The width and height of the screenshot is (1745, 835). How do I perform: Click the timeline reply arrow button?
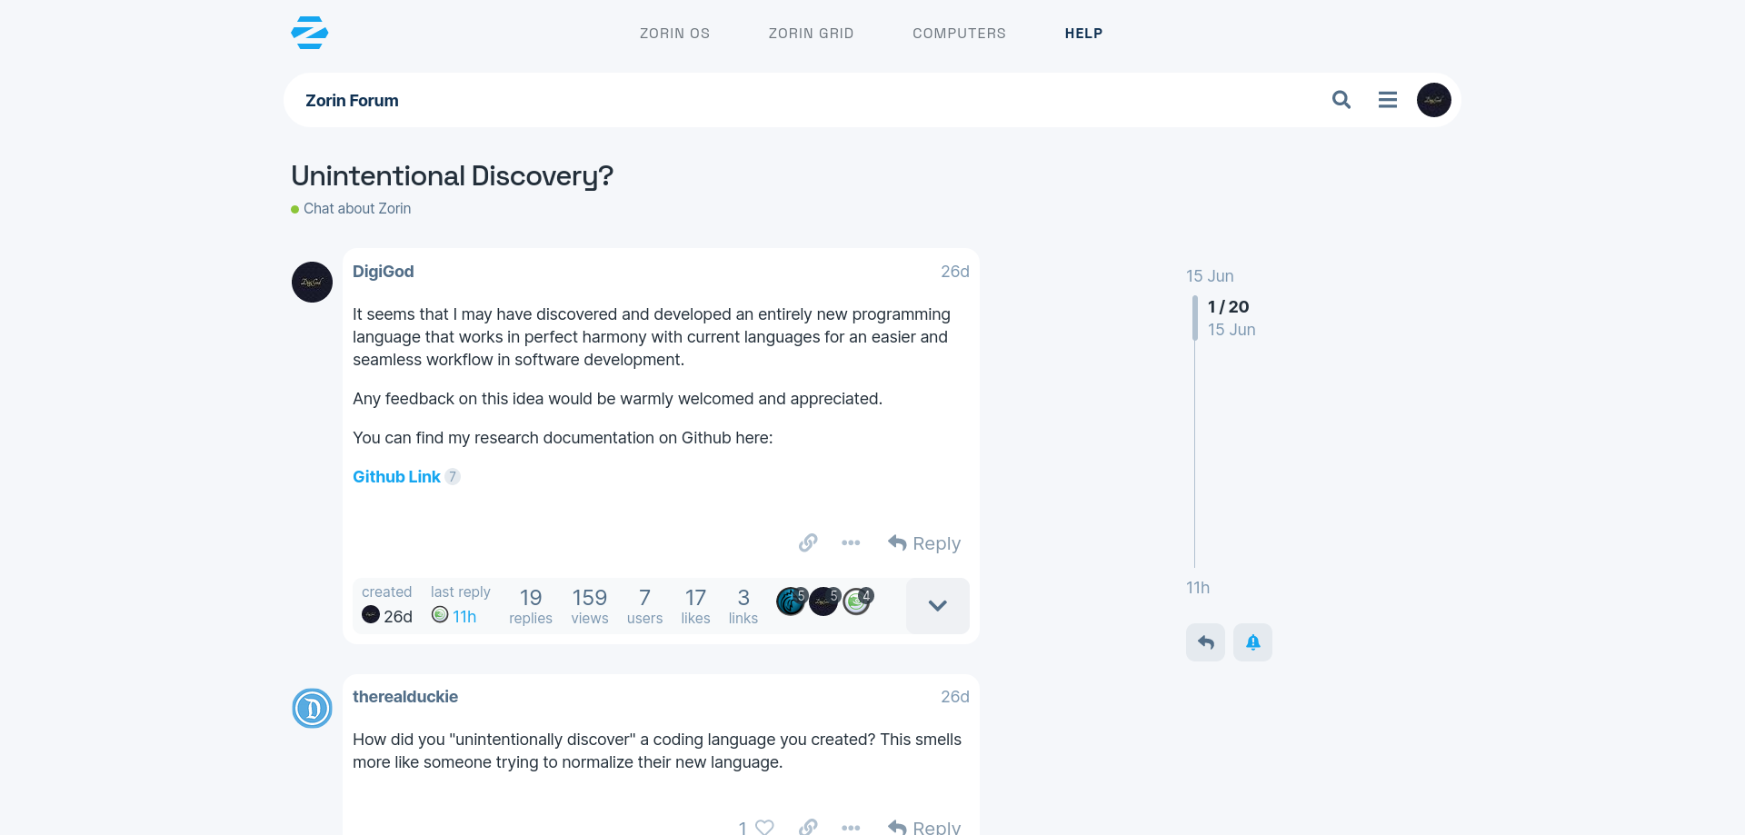click(1205, 642)
